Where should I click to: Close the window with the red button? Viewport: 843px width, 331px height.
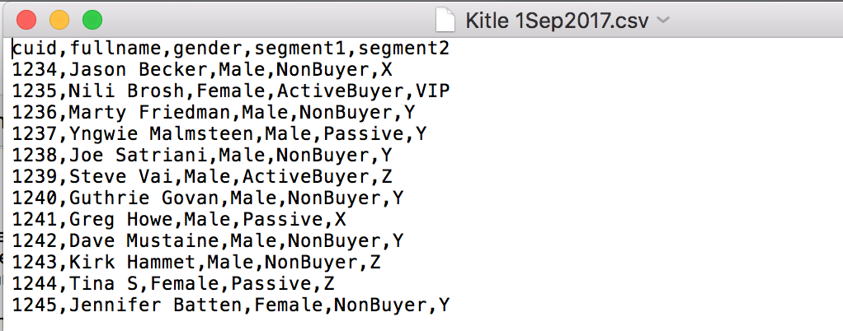click(26, 21)
